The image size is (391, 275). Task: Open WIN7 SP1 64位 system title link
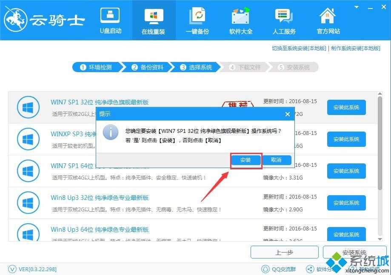pos(72,166)
